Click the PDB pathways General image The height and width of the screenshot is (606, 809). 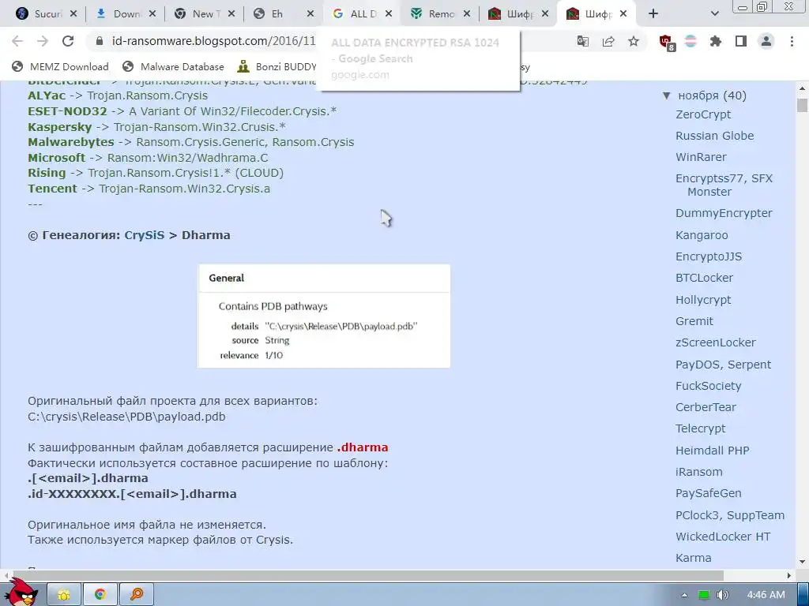pos(324,316)
